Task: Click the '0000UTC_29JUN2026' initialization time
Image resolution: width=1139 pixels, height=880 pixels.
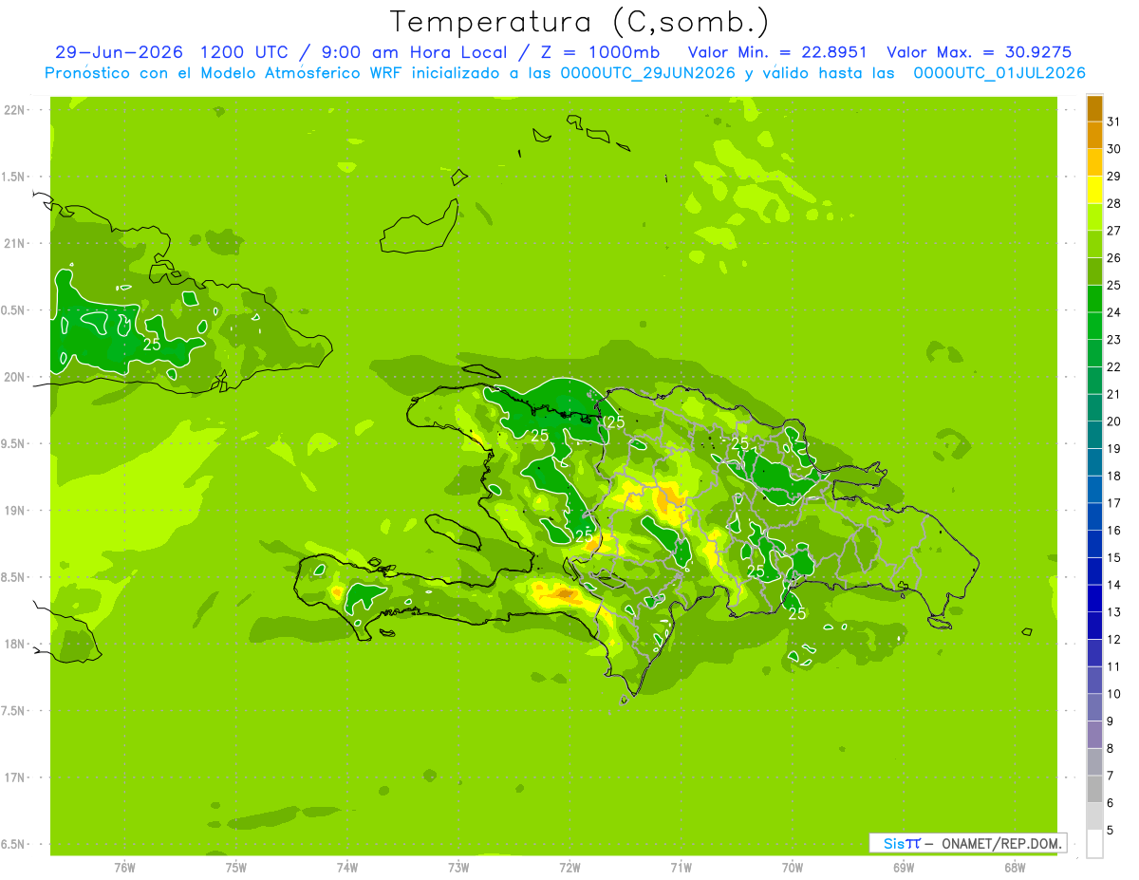Action: [648, 73]
